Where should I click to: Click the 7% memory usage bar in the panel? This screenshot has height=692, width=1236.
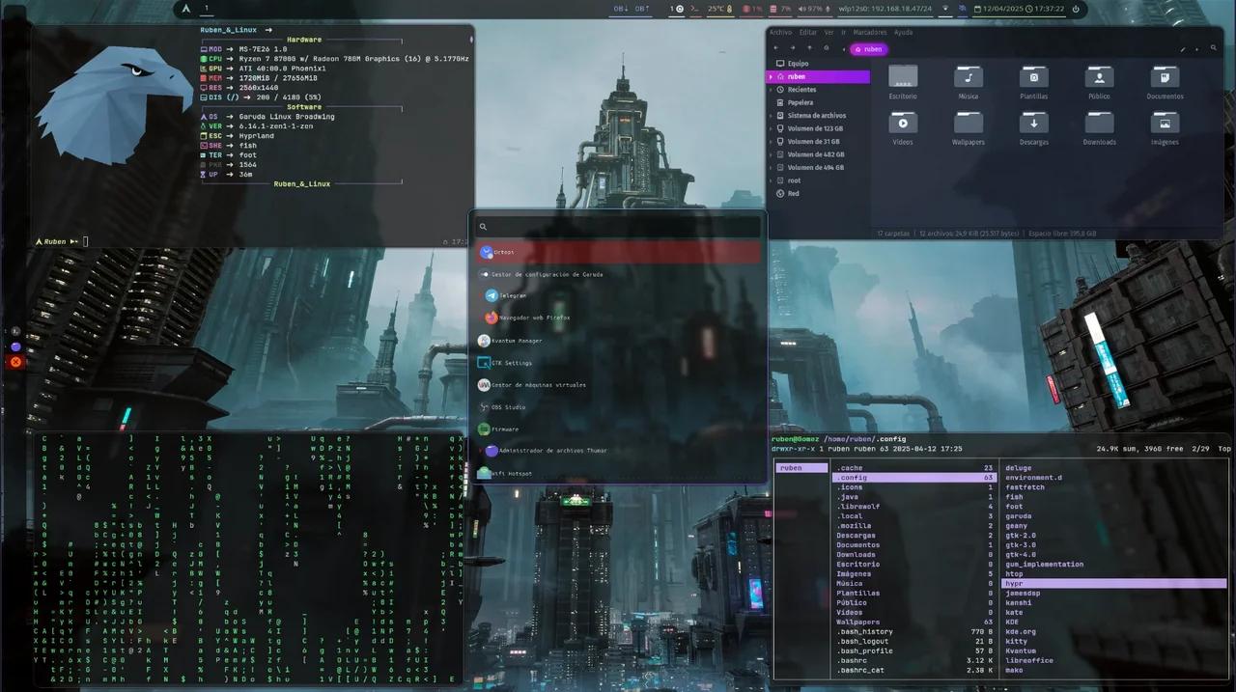(x=778, y=9)
